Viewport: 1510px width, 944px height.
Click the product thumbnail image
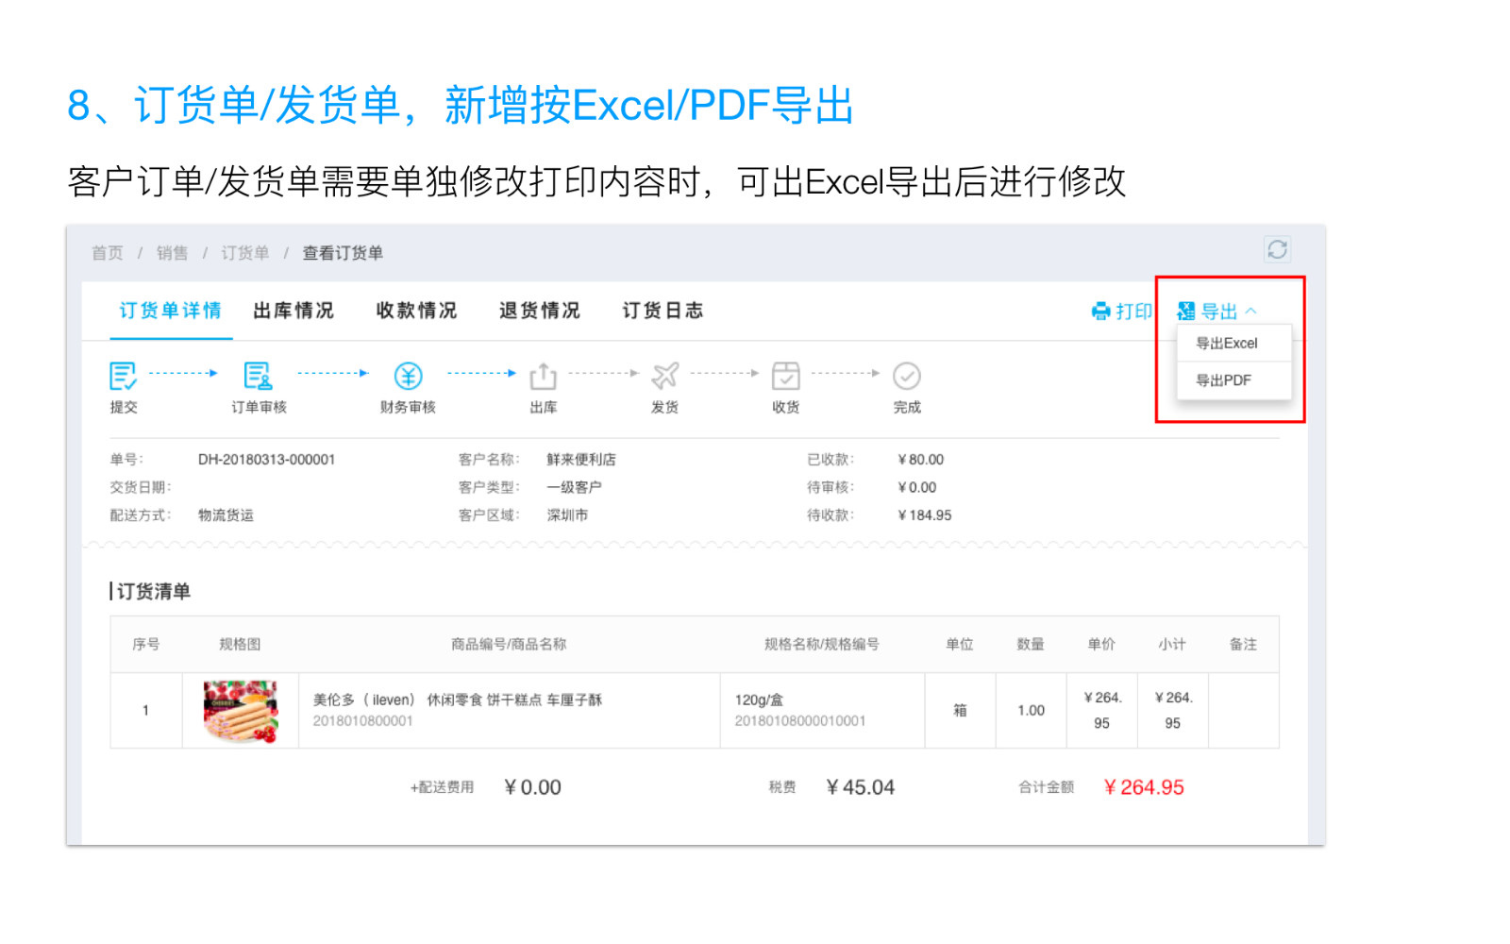[x=241, y=711]
